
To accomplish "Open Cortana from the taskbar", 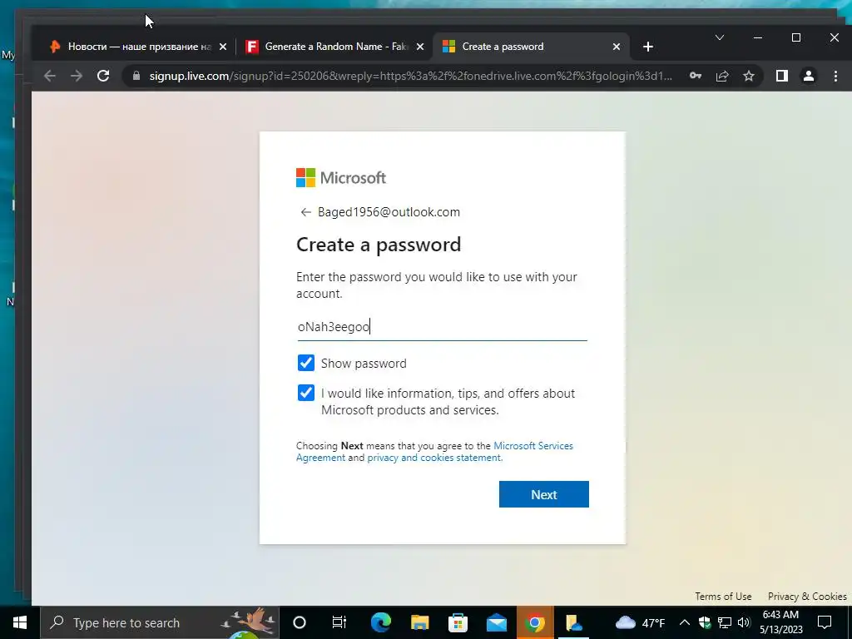I will [300, 622].
